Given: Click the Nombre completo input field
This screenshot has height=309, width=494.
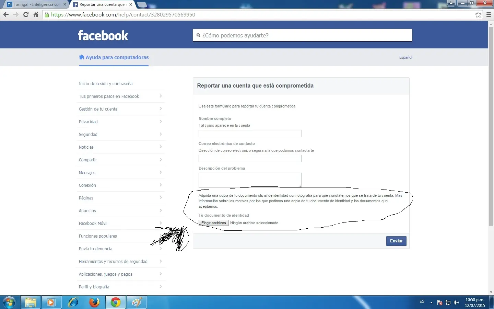Looking at the screenshot, I should click(250, 134).
